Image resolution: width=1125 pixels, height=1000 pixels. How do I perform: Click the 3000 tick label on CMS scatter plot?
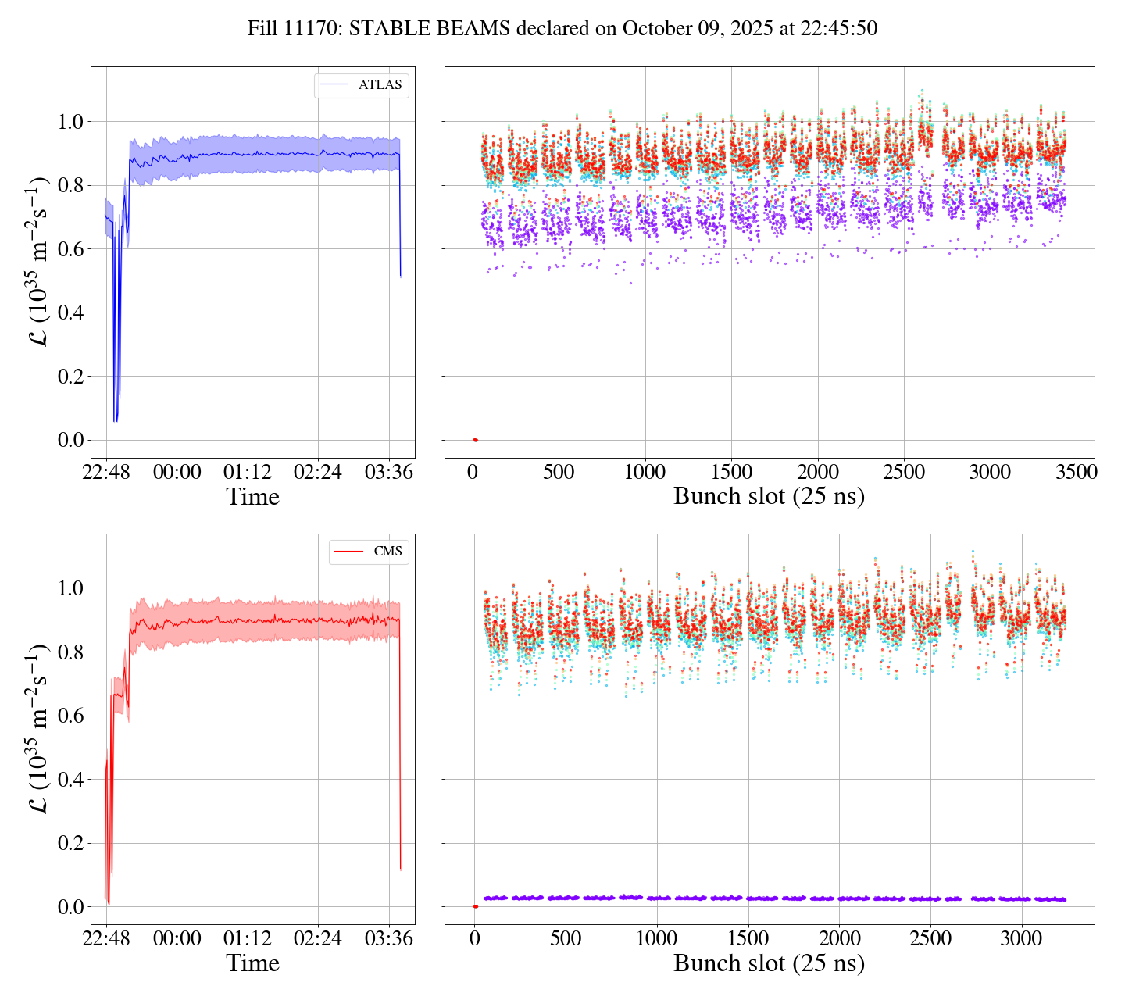tap(1021, 938)
